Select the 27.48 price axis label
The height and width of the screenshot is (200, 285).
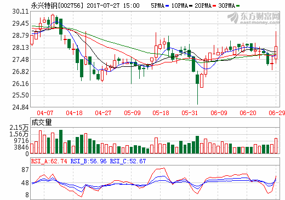tap(20, 60)
